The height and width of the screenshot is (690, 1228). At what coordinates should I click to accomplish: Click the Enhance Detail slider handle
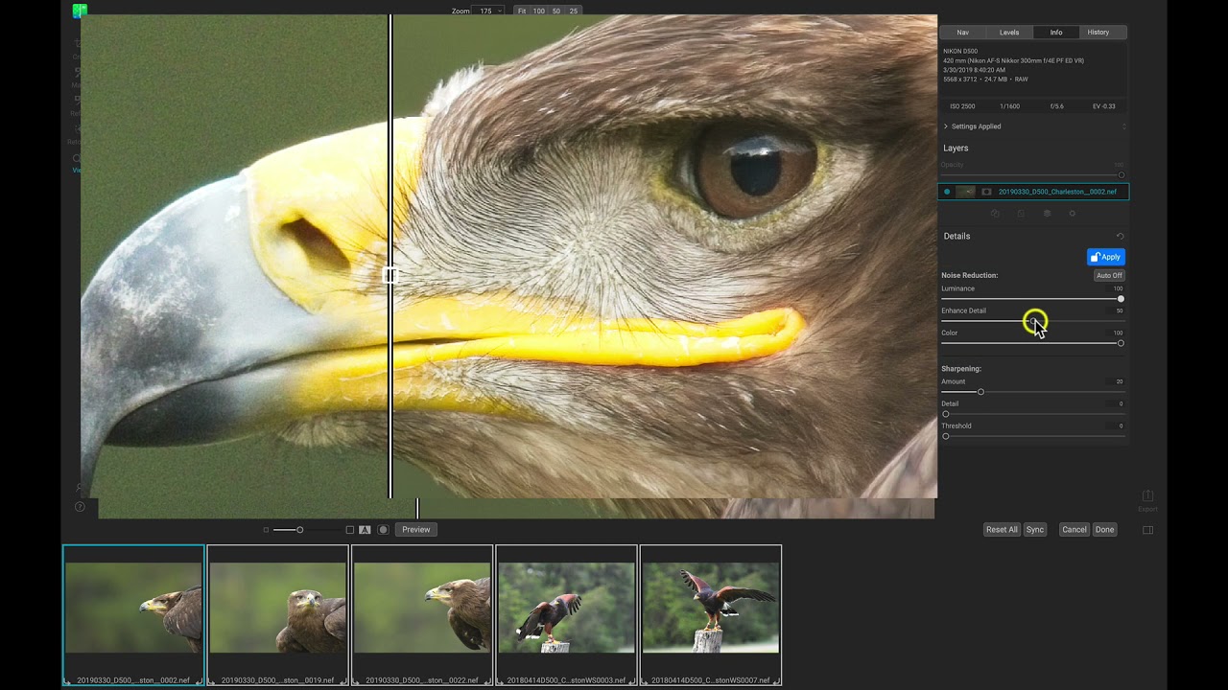(1033, 321)
